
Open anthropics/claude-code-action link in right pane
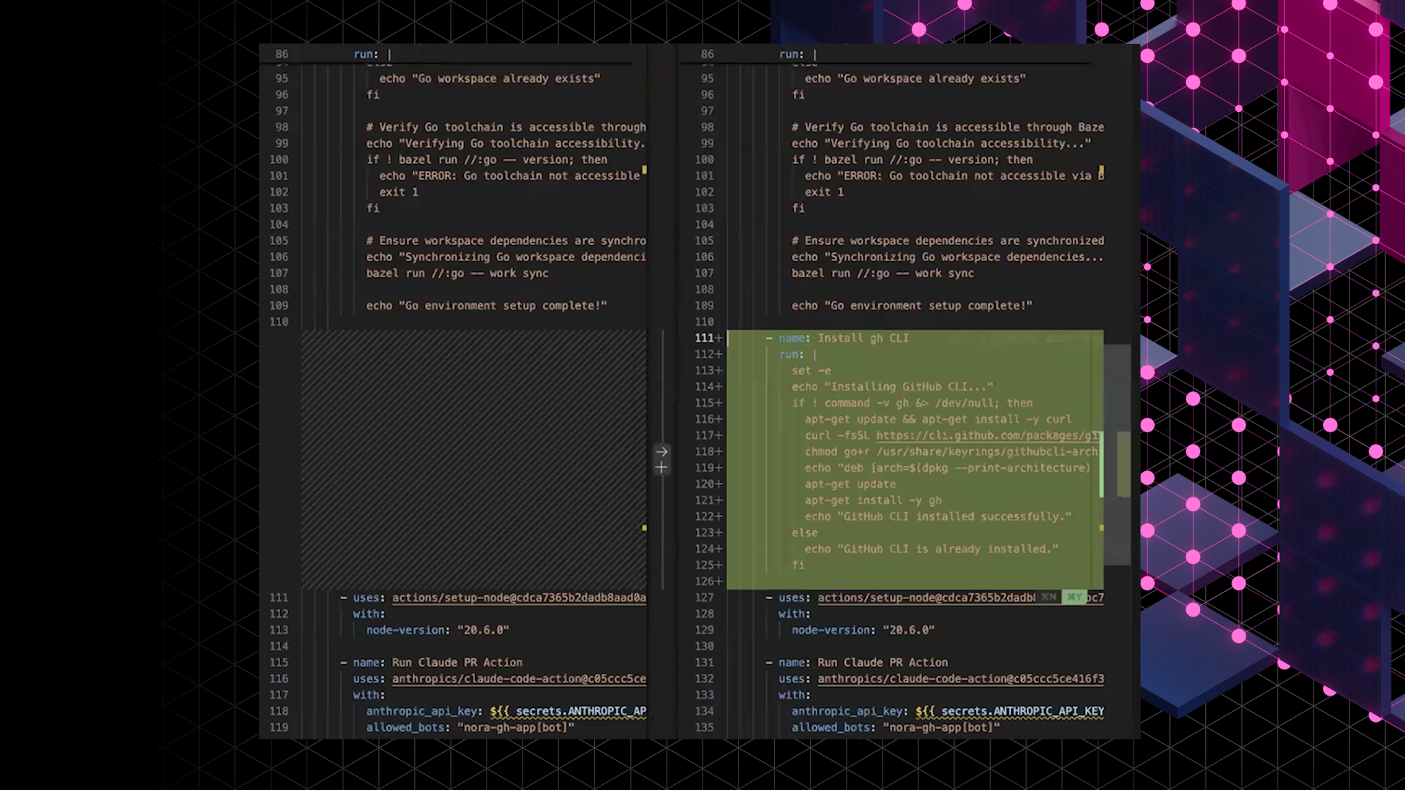[x=960, y=679]
